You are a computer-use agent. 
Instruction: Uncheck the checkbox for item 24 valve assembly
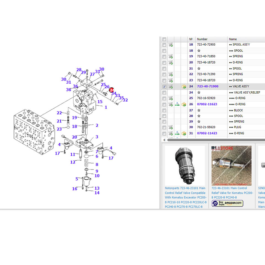(x=164, y=86)
